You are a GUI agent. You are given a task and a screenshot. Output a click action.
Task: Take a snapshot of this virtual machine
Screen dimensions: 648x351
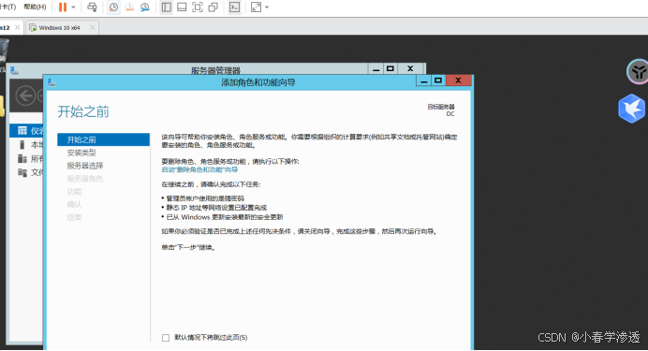(113, 7)
